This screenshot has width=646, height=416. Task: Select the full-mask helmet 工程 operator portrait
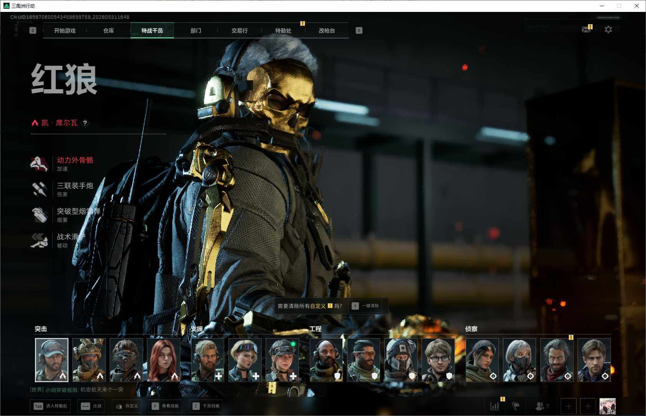coord(401,360)
